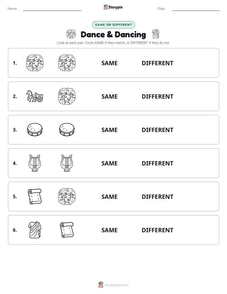Click the dancers stone icon in row 5
This screenshot has height=294, width=227.
[67, 197]
